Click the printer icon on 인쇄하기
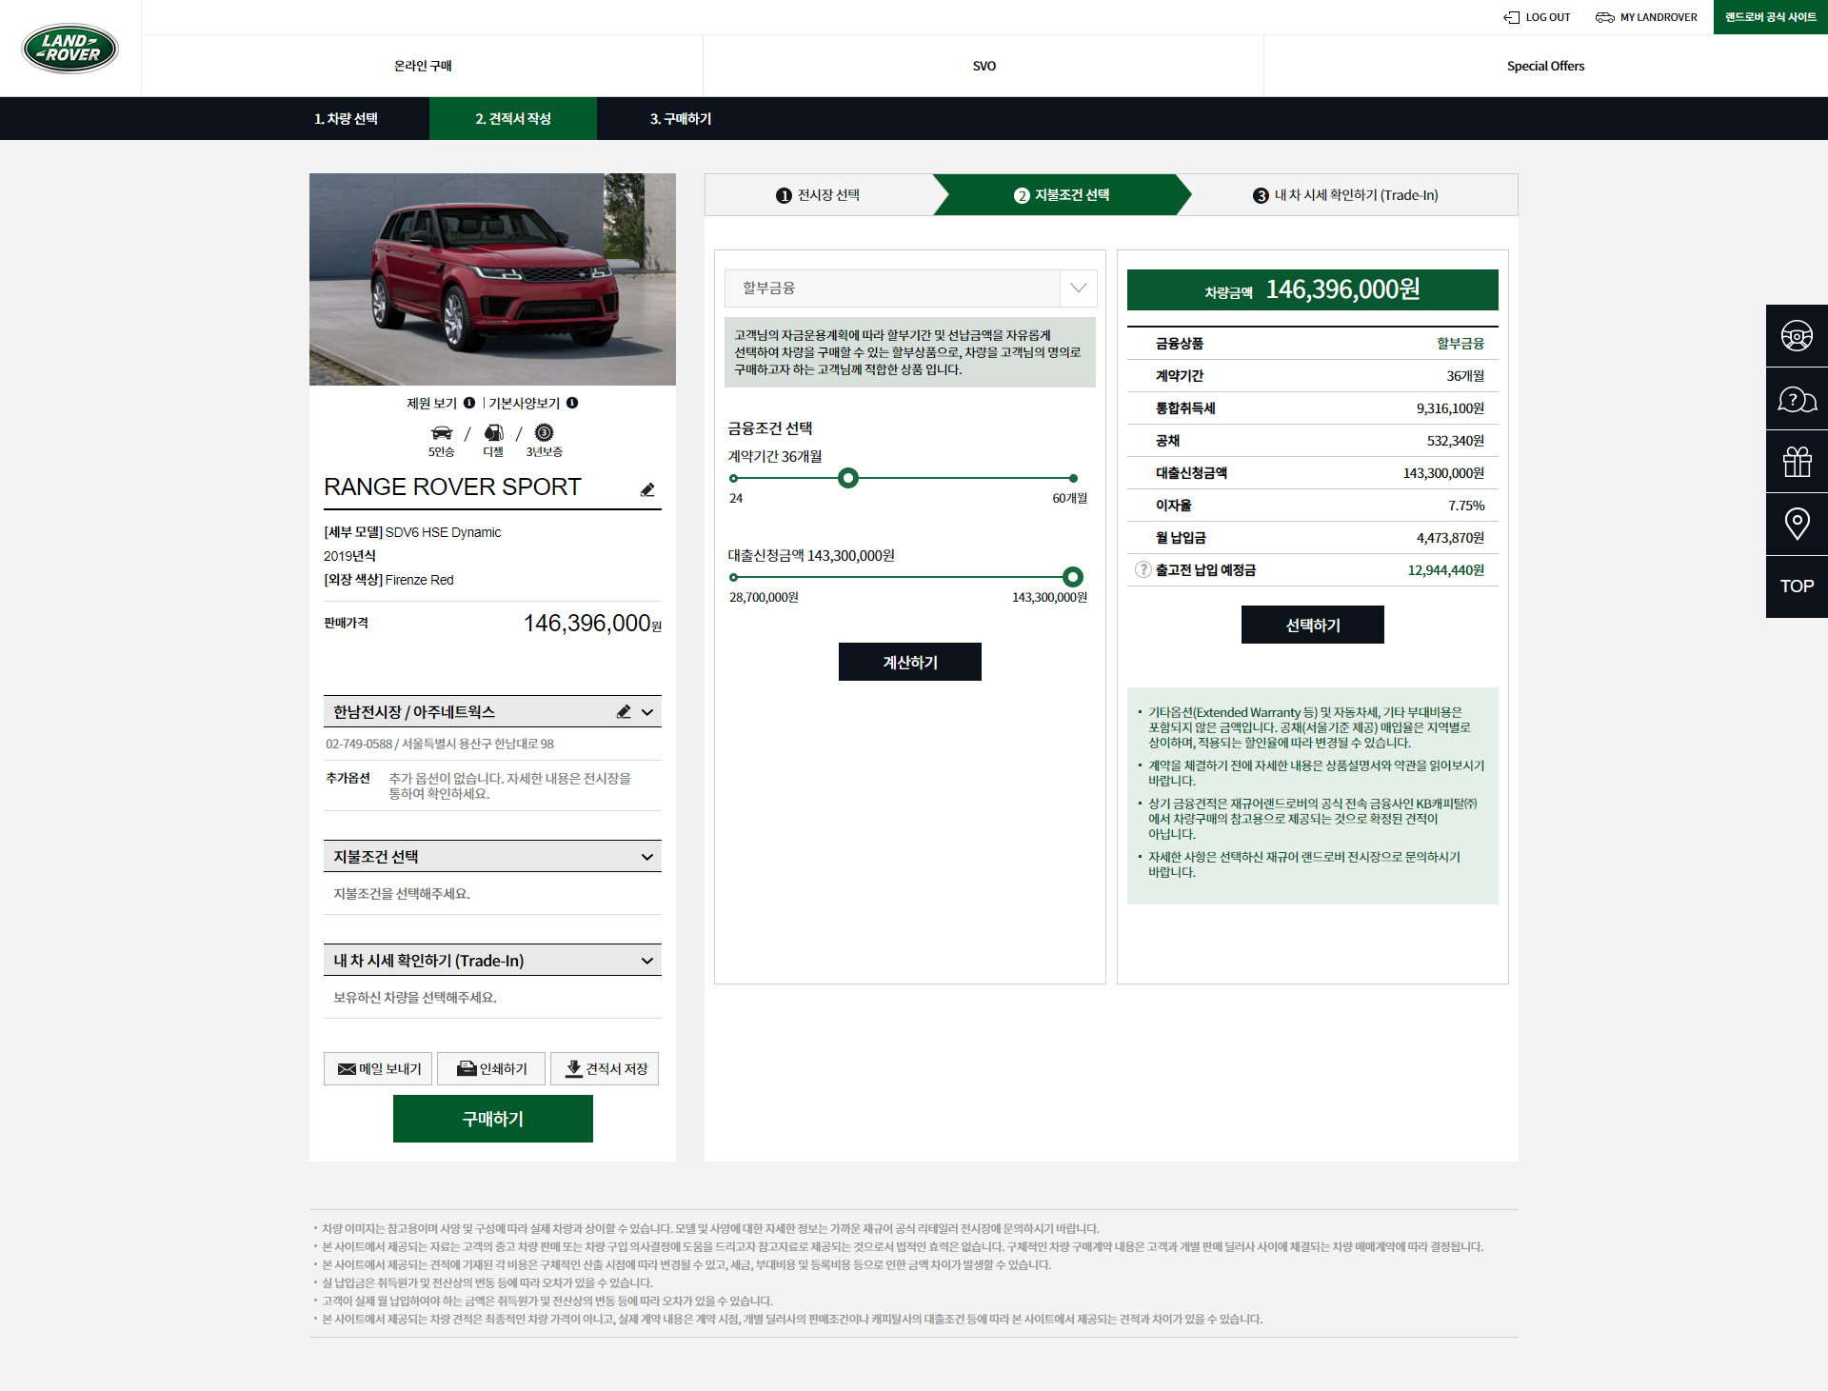The height and width of the screenshot is (1391, 1828). tap(467, 1068)
